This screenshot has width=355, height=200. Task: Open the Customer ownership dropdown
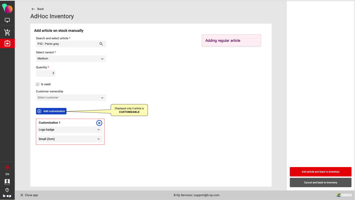click(71, 98)
